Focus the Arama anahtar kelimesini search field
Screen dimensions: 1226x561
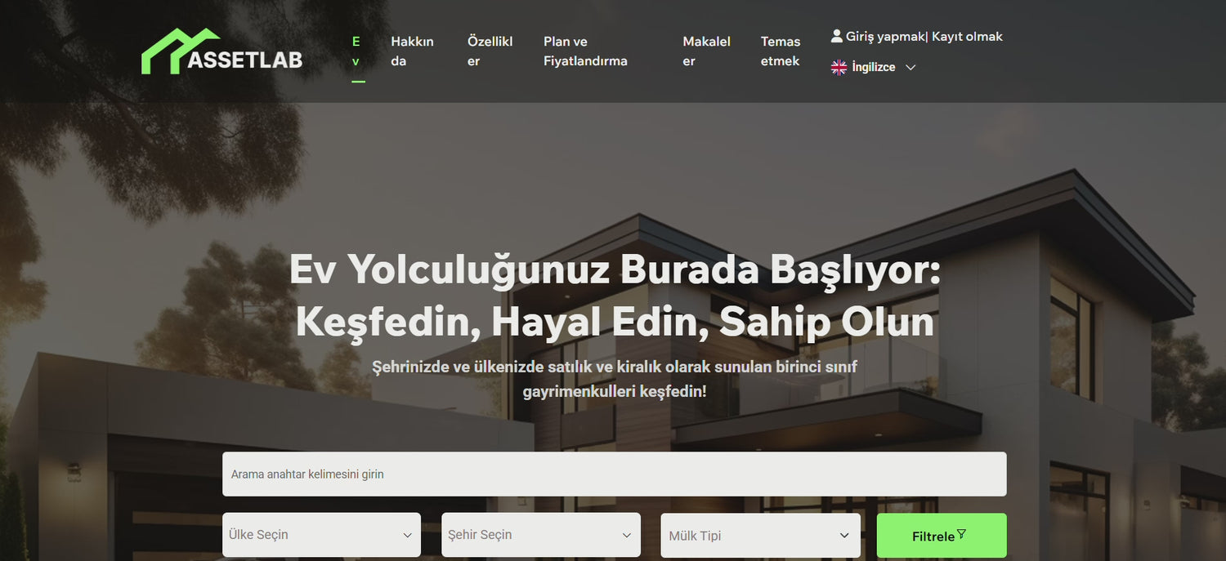(x=614, y=474)
